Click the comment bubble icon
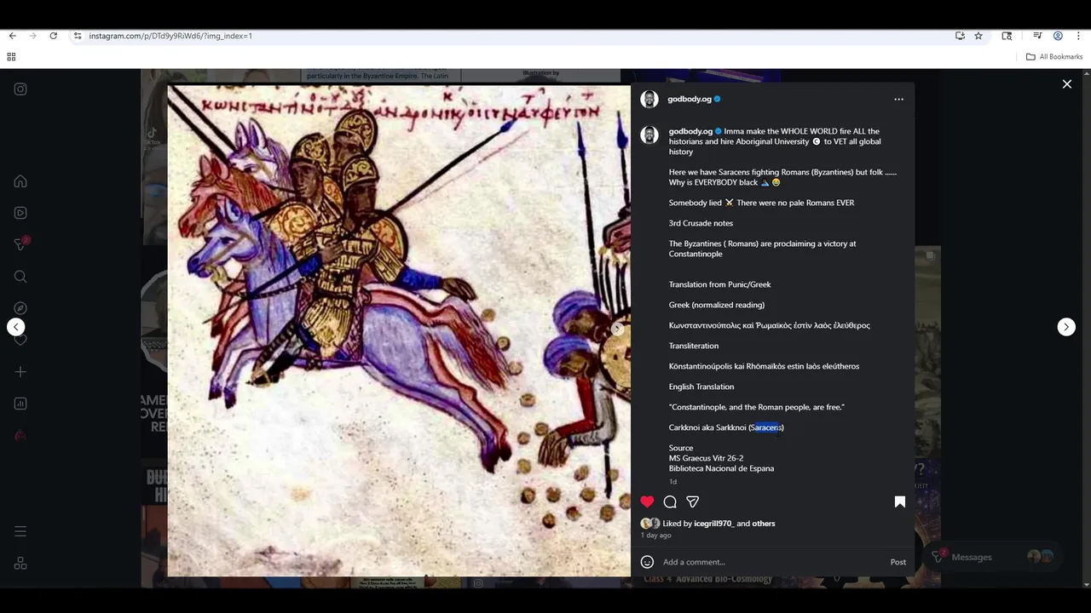The width and height of the screenshot is (1091, 613). click(670, 501)
